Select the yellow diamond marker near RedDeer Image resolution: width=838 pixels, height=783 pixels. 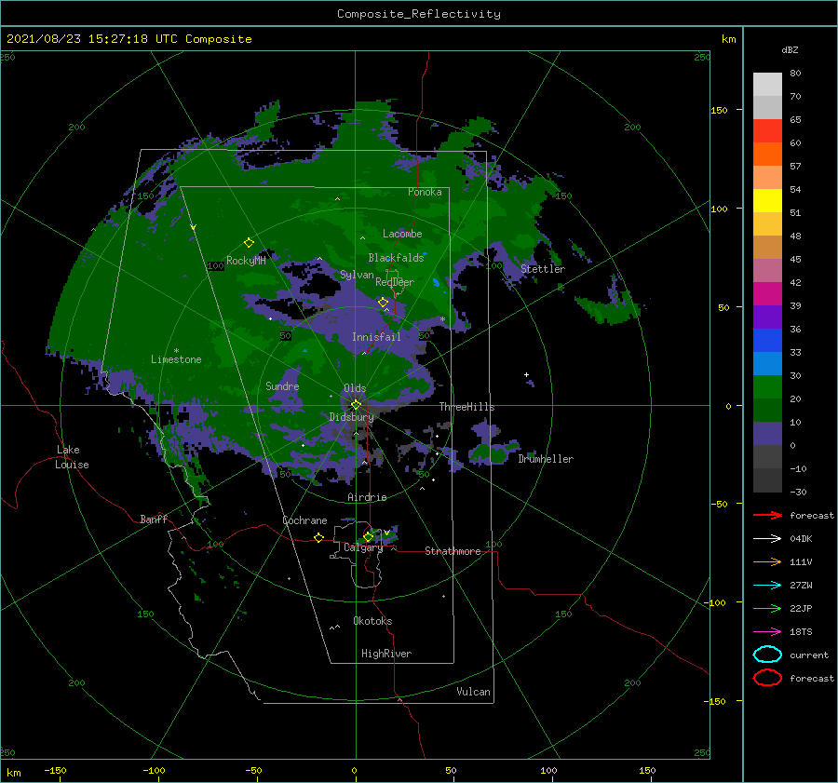pos(383,303)
